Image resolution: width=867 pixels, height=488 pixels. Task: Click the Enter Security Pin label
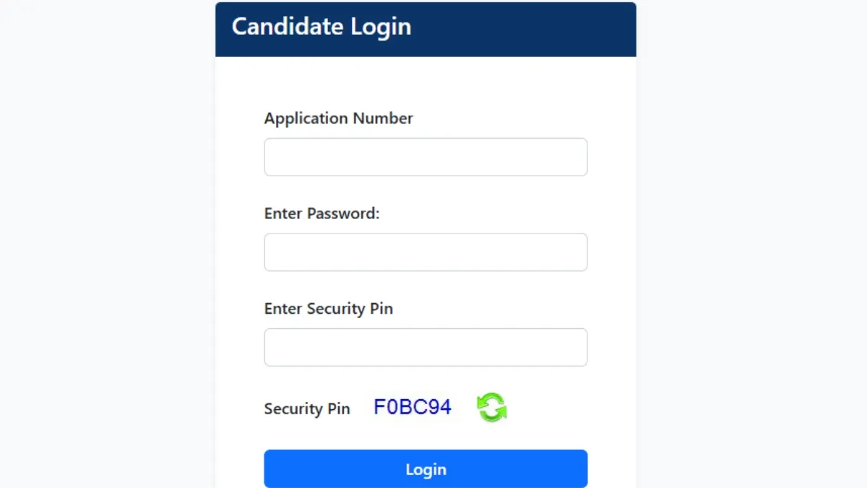coord(328,309)
